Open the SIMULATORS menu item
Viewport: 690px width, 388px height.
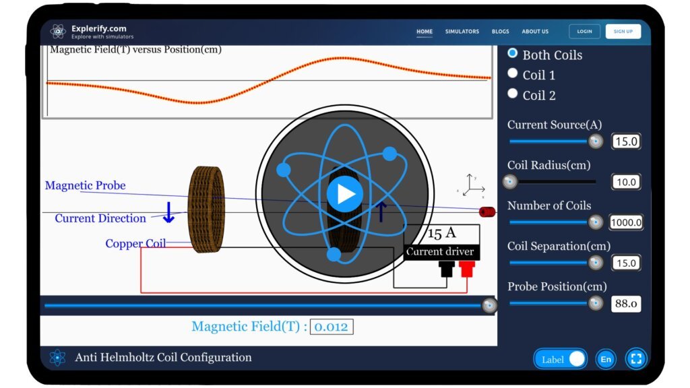462,31
